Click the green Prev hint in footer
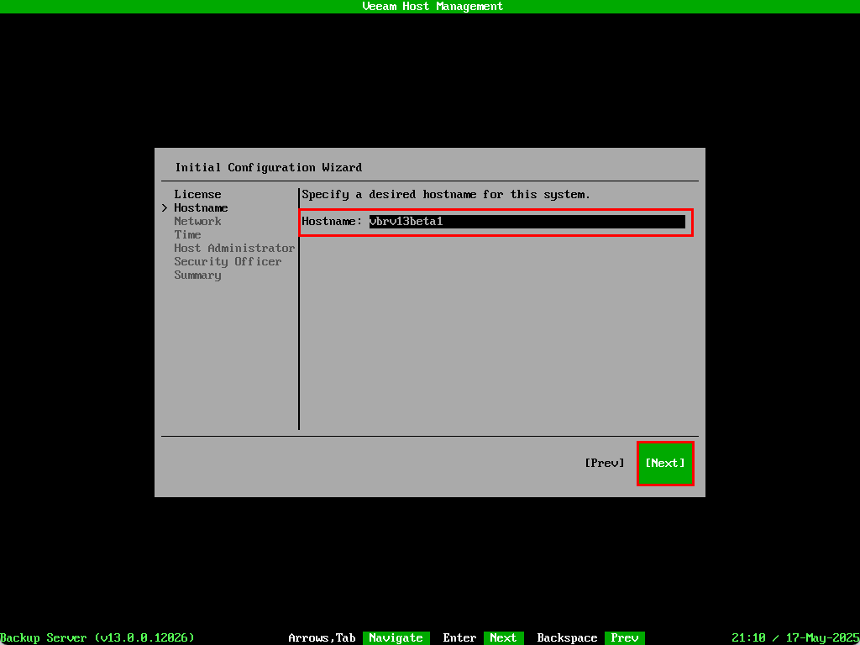This screenshot has width=860, height=645. coord(624,637)
